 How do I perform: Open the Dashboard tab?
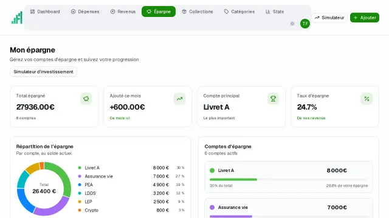(45, 12)
